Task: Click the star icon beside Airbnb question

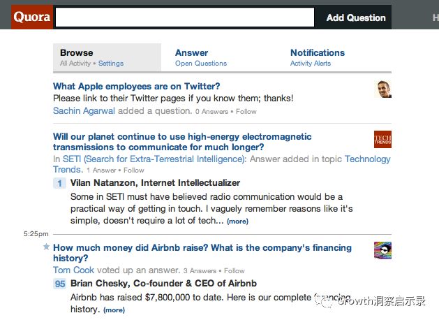Action: [x=46, y=247]
